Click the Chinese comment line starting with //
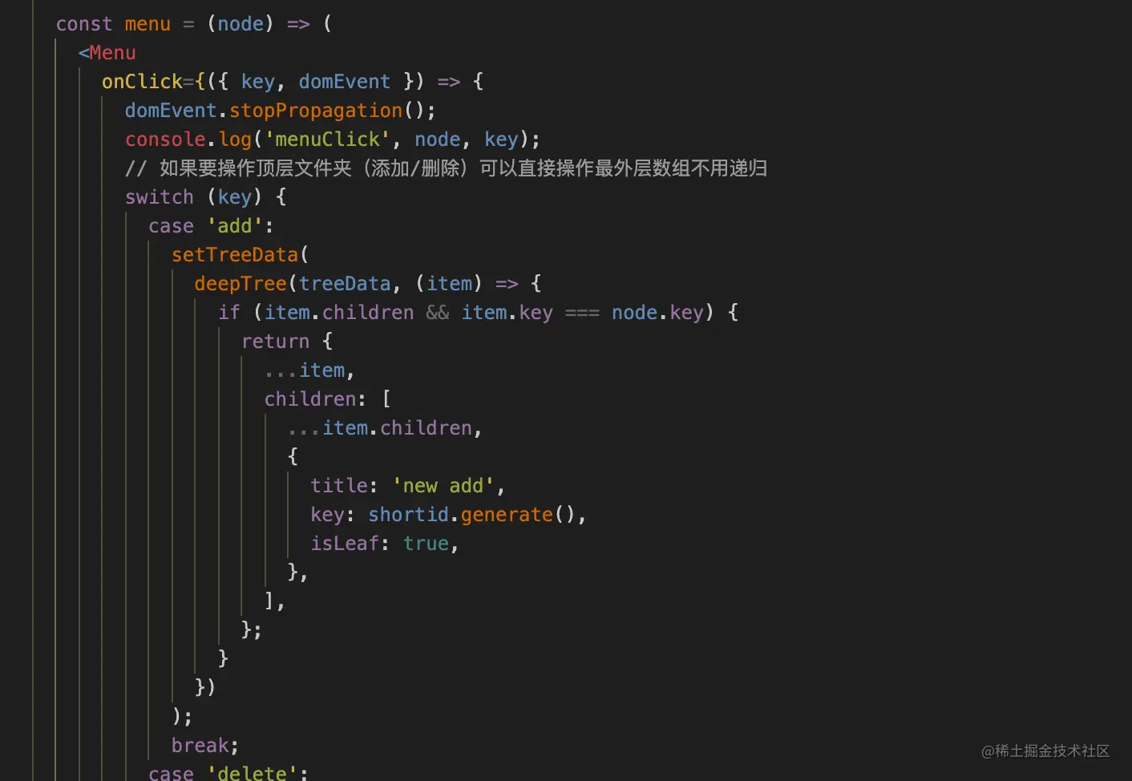 coord(447,168)
